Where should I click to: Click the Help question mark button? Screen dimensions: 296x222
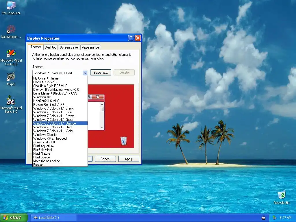point(131,38)
